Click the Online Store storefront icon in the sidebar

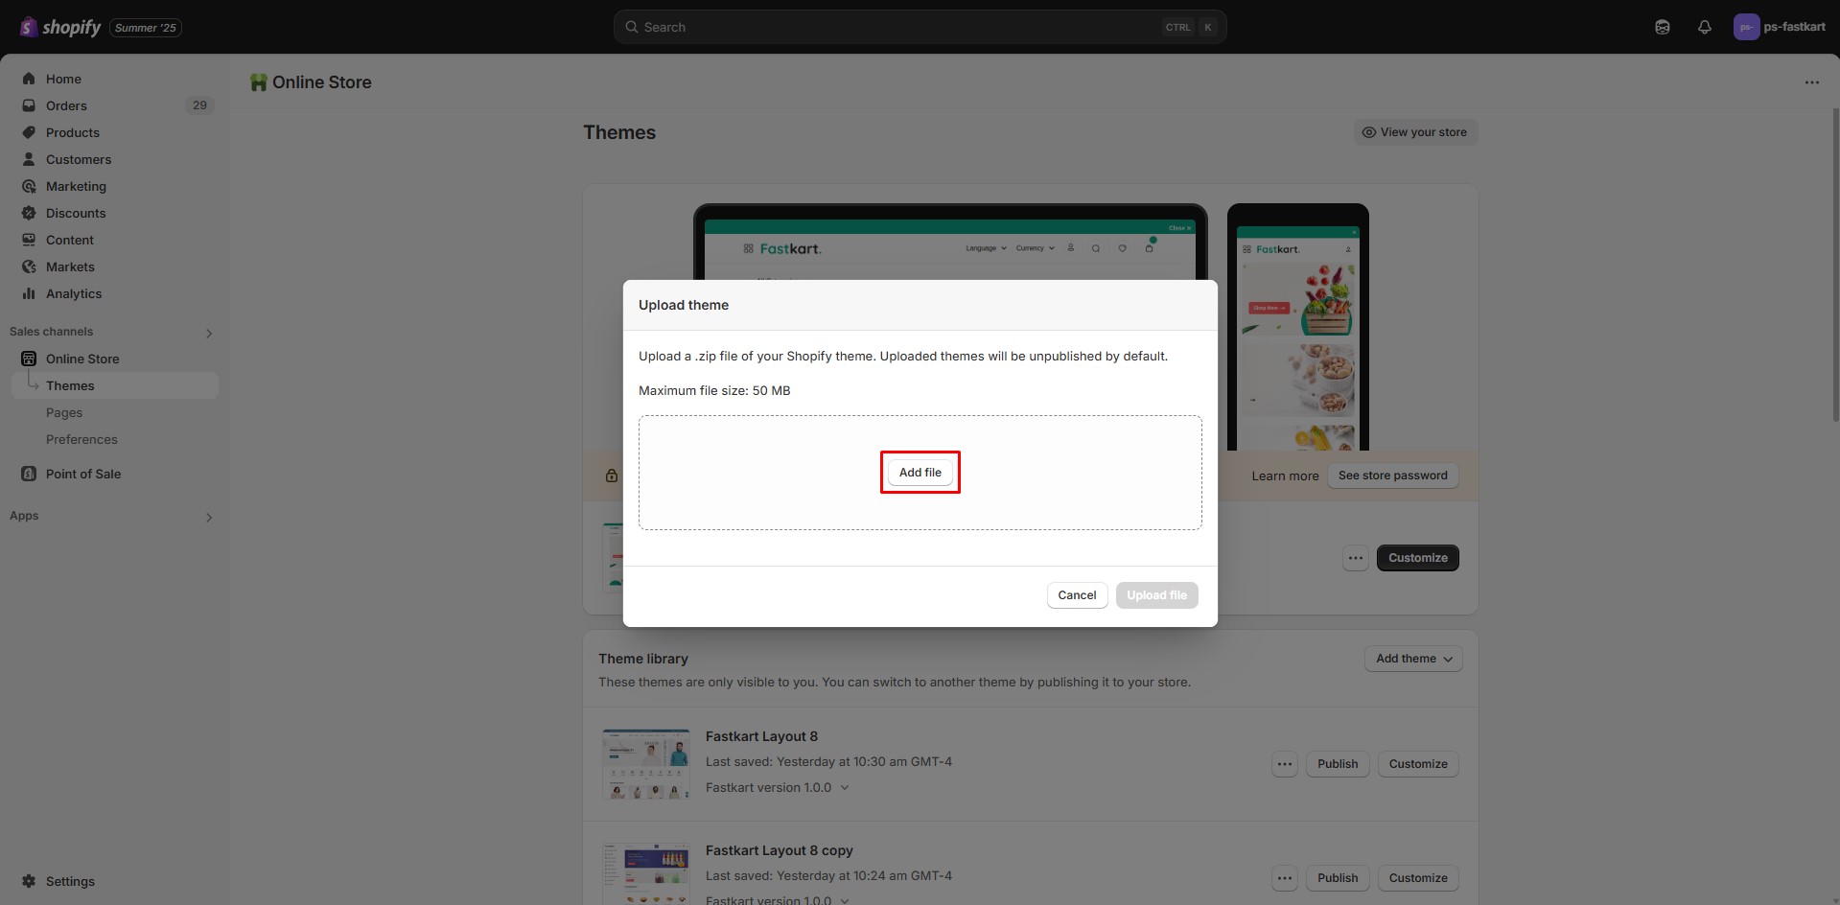tap(29, 359)
